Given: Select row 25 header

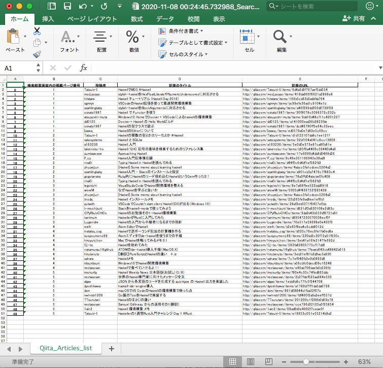Looking at the screenshot, I should 3,195.
